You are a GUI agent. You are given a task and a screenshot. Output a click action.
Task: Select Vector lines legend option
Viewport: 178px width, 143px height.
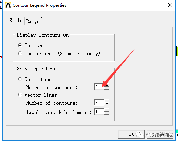pos(20,95)
